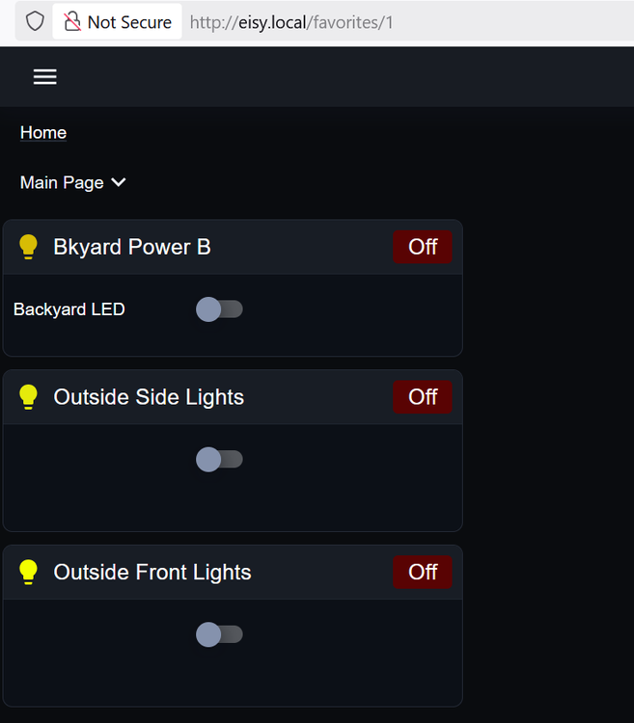The image size is (634, 723).
Task: Click Off status on Outside Side Lights
Action: [x=423, y=397]
